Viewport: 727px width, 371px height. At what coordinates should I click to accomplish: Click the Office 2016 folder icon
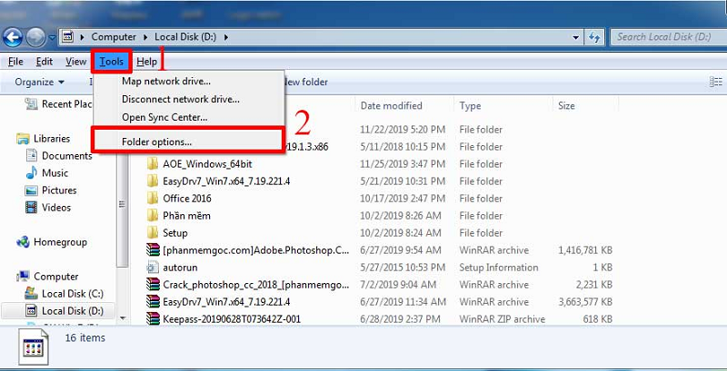153,199
